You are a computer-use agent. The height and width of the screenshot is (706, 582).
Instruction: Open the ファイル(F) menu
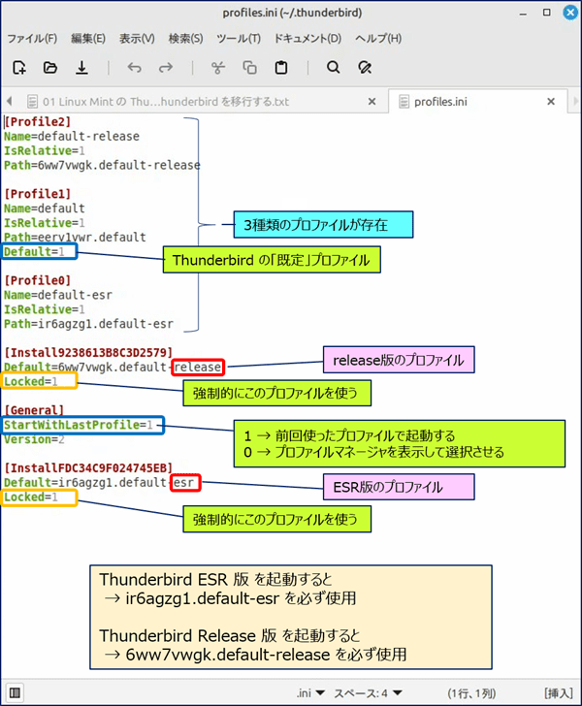[x=32, y=38]
